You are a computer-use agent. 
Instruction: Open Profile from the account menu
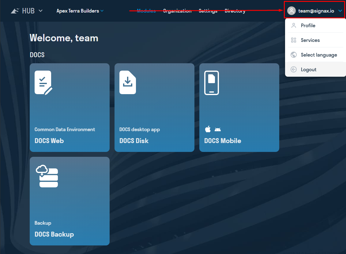[x=315, y=26]
